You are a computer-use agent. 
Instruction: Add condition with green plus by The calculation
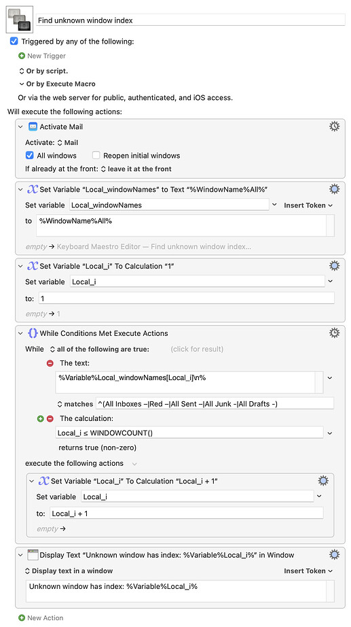(40, 419)
